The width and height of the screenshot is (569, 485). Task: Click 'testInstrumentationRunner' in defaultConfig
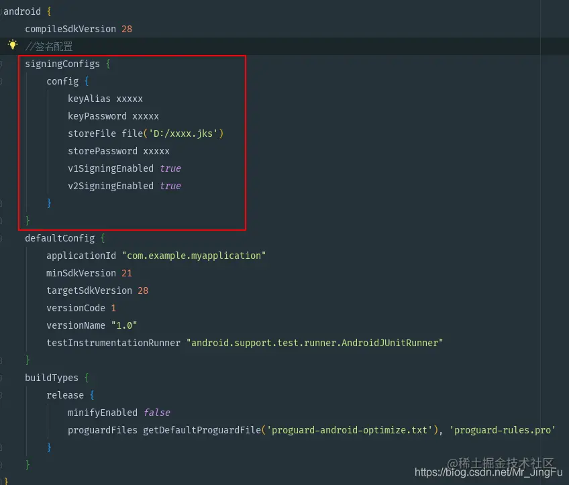coord(113,343)
